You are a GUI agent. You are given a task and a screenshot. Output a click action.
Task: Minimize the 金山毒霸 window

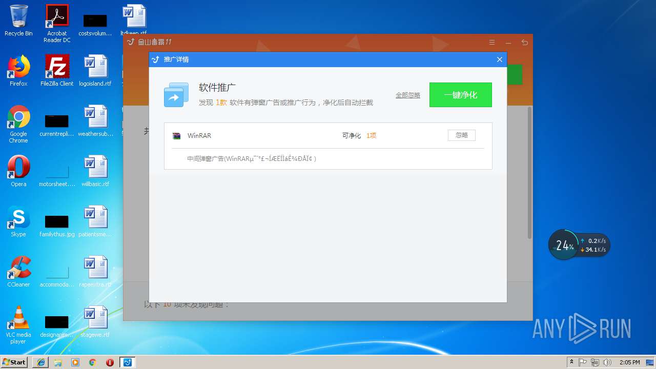(508, 43)
